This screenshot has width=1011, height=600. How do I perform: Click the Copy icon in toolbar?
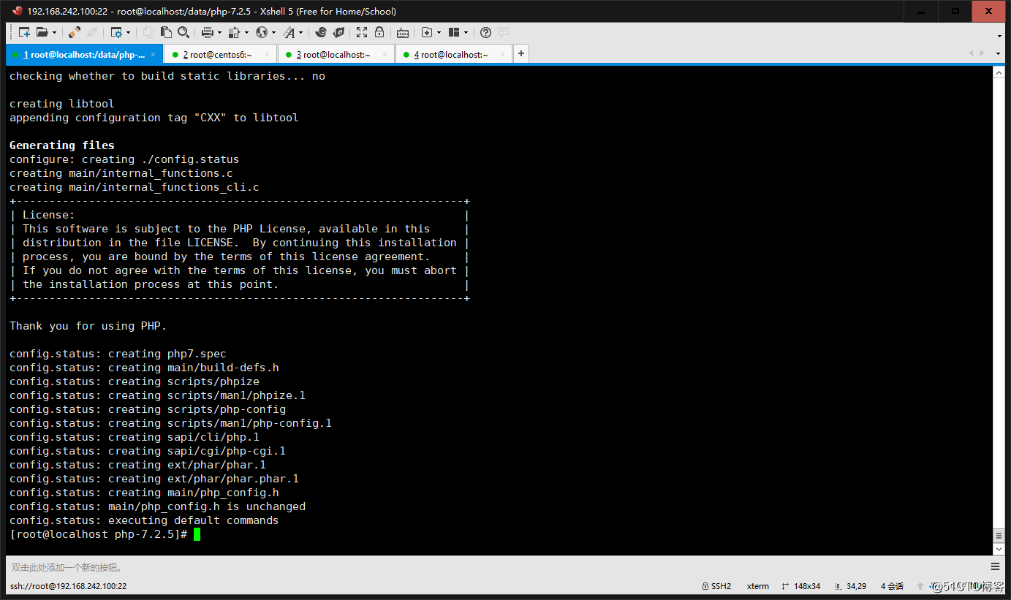(149, 32)
